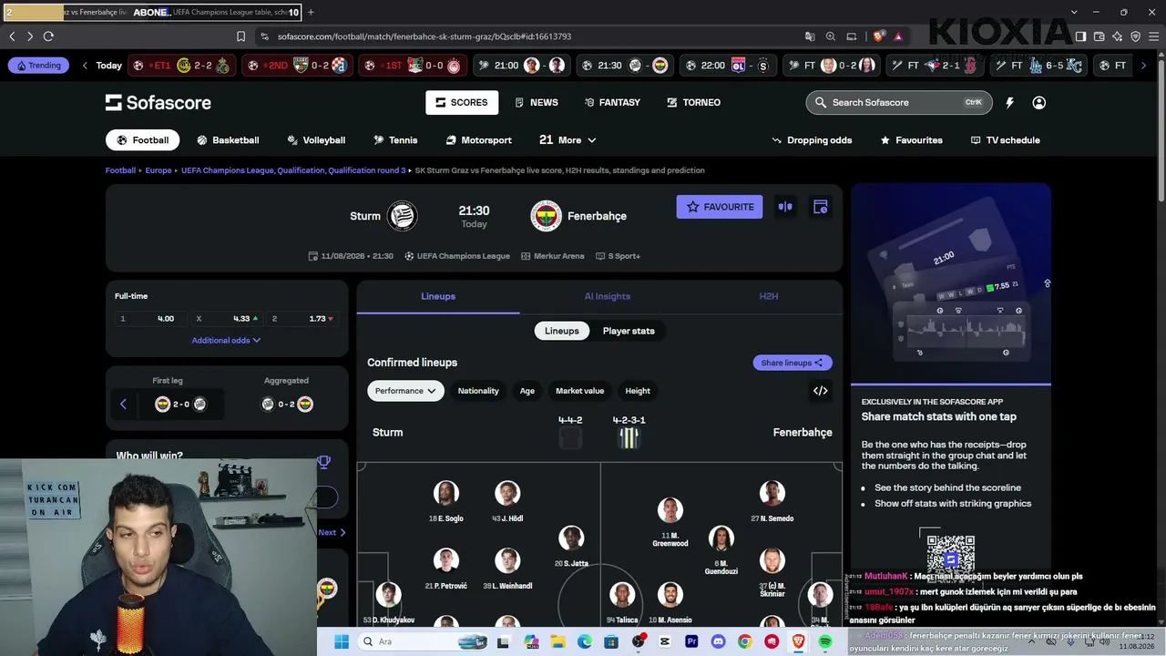Image resolution: width=1166 pixels, height=656 pixels.
Task: Open the FANTASY menu item
Action: [612, 103]
